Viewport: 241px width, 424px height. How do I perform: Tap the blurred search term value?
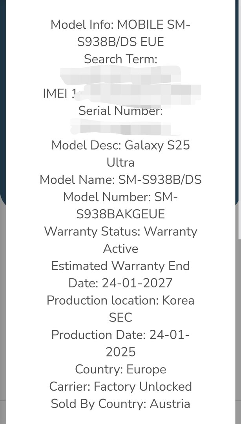(120, 76)
